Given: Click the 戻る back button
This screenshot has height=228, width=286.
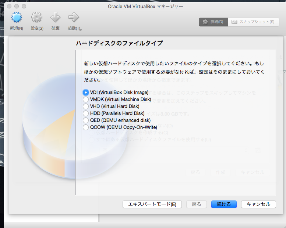Looking at the screenshot, I should tap(197, 205).
